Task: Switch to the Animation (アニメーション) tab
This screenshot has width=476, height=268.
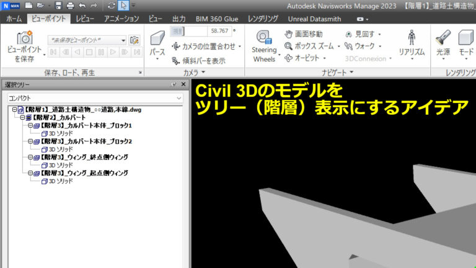Action: (121, 19)
